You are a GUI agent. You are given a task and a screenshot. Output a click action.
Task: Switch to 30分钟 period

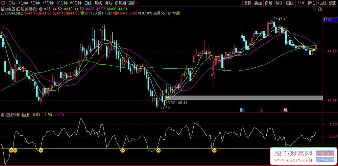point(62,3)
